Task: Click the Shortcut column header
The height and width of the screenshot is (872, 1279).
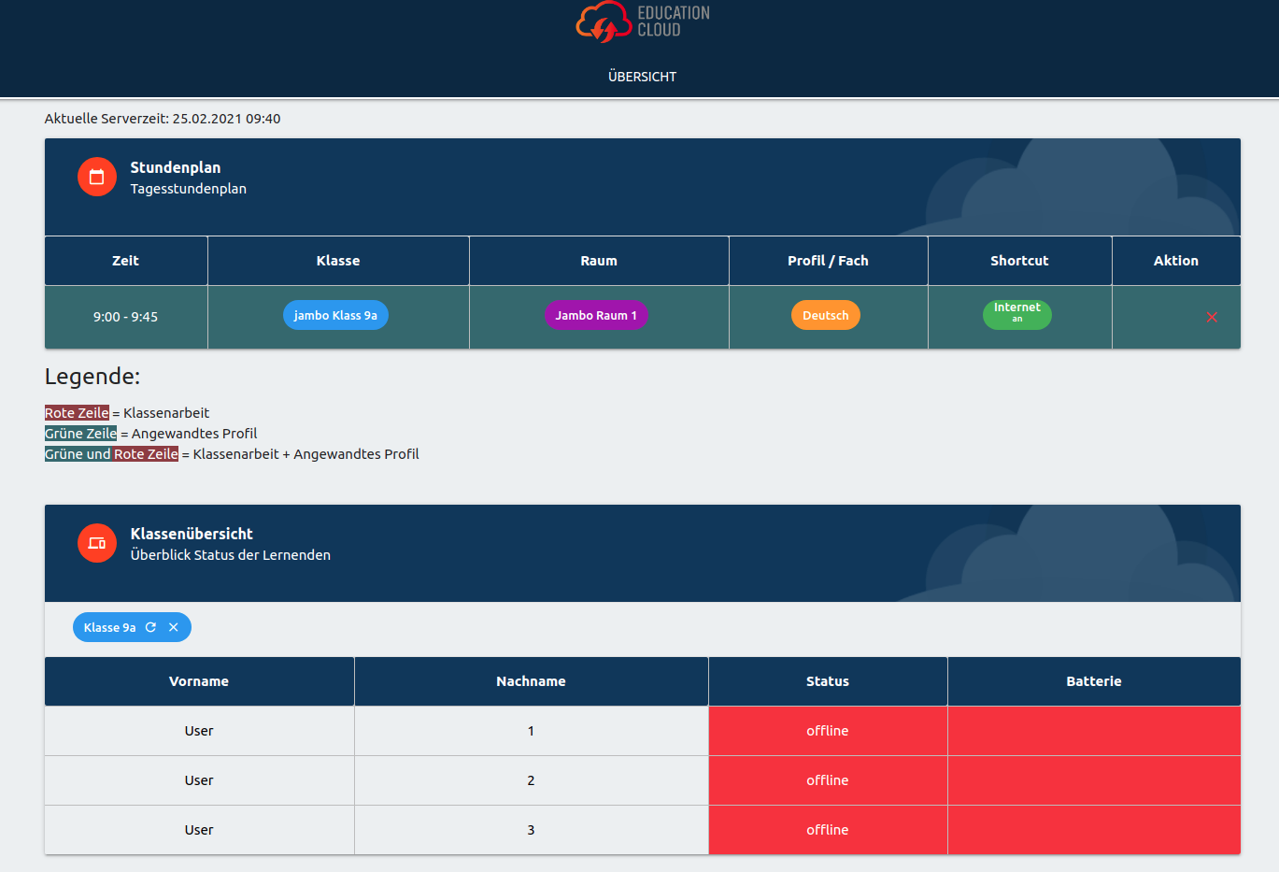Action: [1019, 260]
